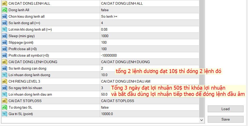Image resolution: width=248 pixels, height=126 pixels.
Task: Select the Chon kieu dong lenh all label
Action: click(x=27, y=16)
